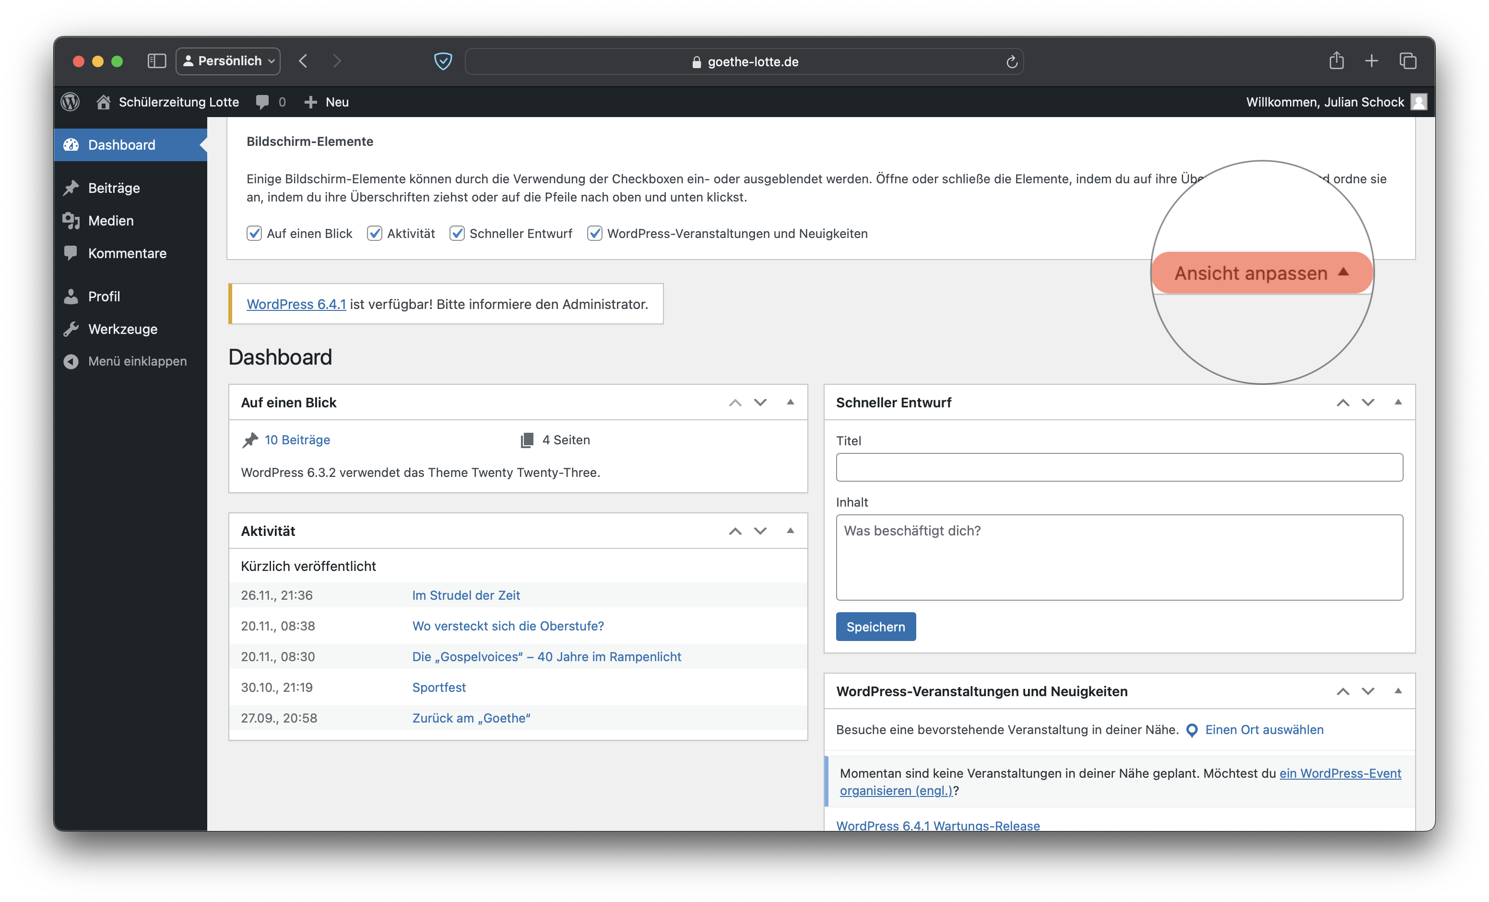Collapse the 'Aktivität' widget with its triangle

pos(790,531)
